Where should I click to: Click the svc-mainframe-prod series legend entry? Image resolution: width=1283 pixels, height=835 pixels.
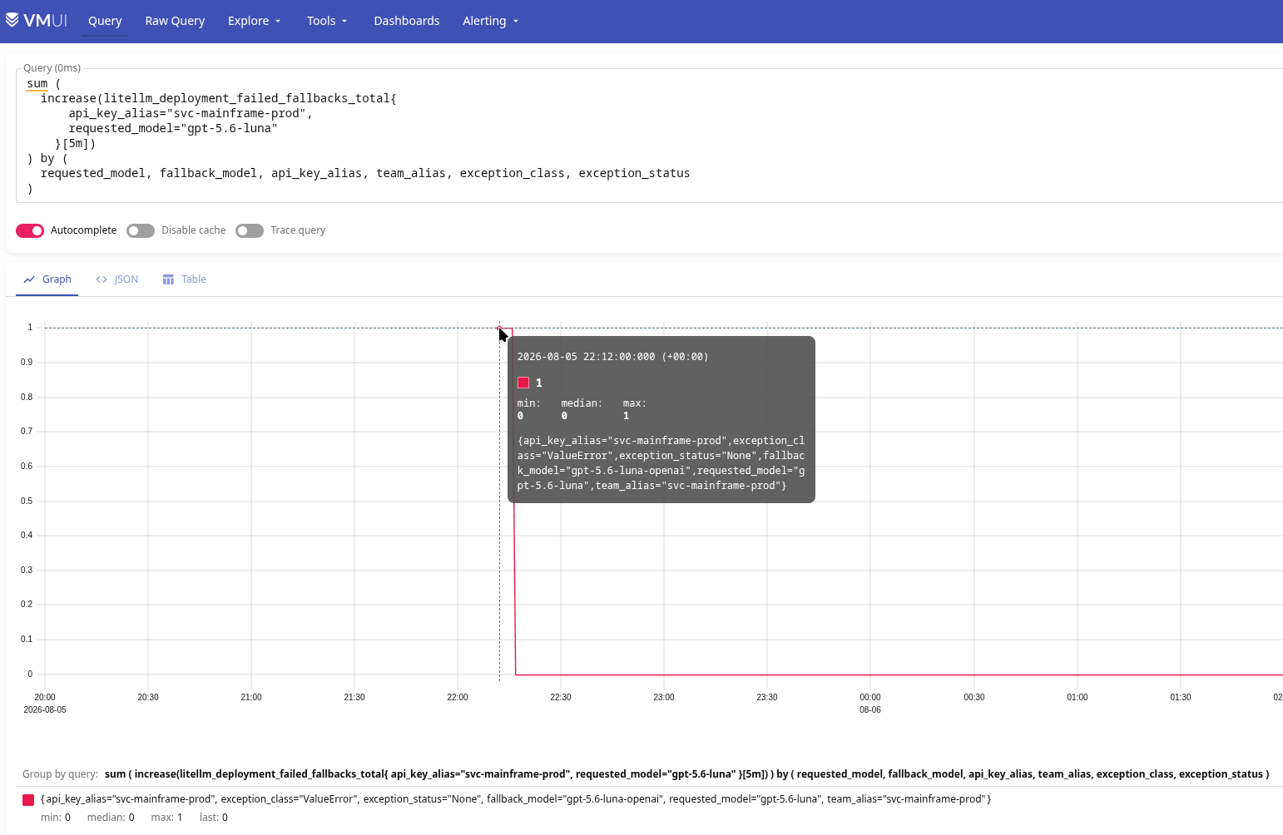(x=516, y=799)
